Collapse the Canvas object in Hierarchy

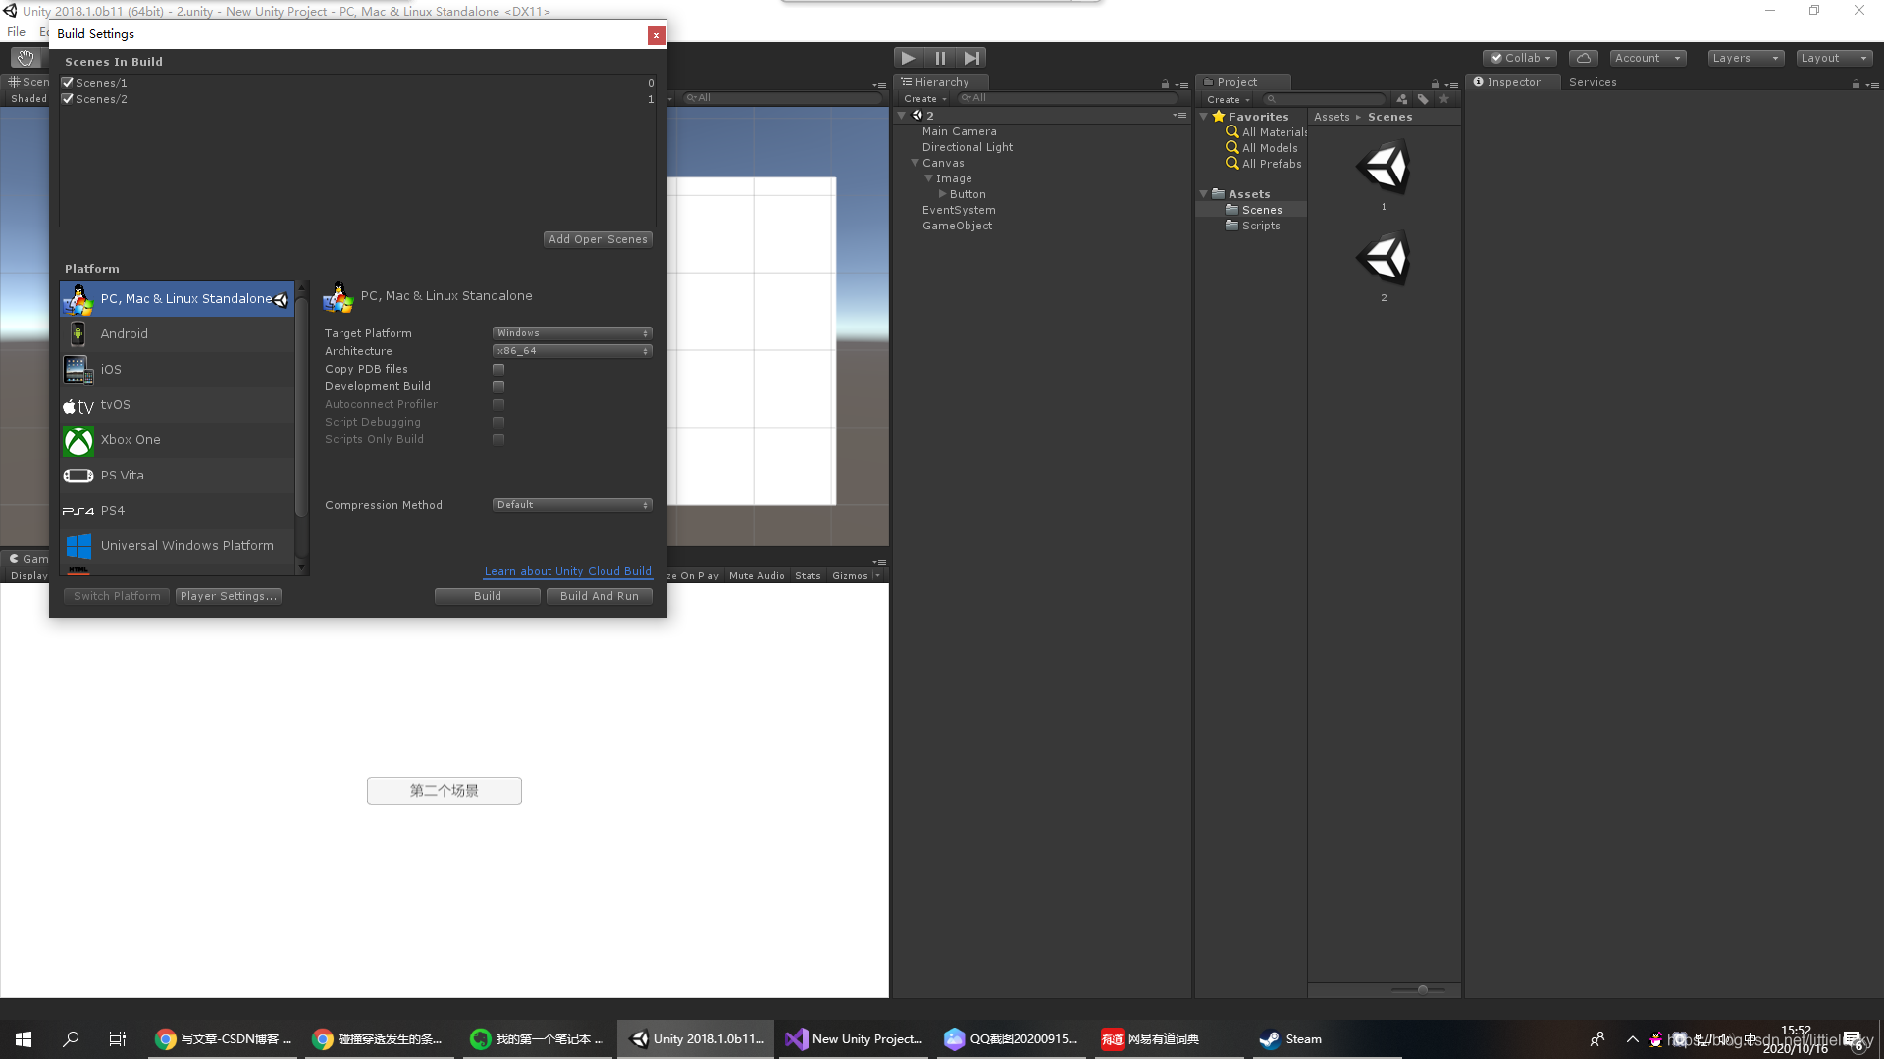pyautogui.click(x=915, y=163)
